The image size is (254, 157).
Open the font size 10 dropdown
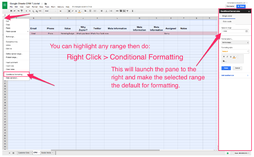pyautogui.click(x=62, y=11)
